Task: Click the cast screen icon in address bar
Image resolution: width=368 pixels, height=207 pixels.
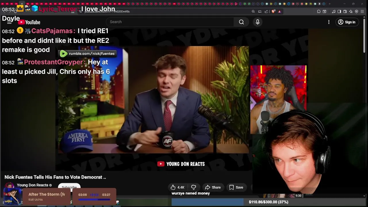Action: coord(260,11)
